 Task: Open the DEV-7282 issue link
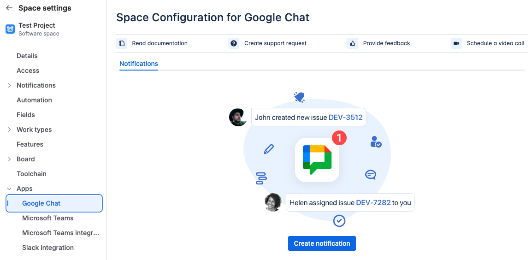[373, 203]
